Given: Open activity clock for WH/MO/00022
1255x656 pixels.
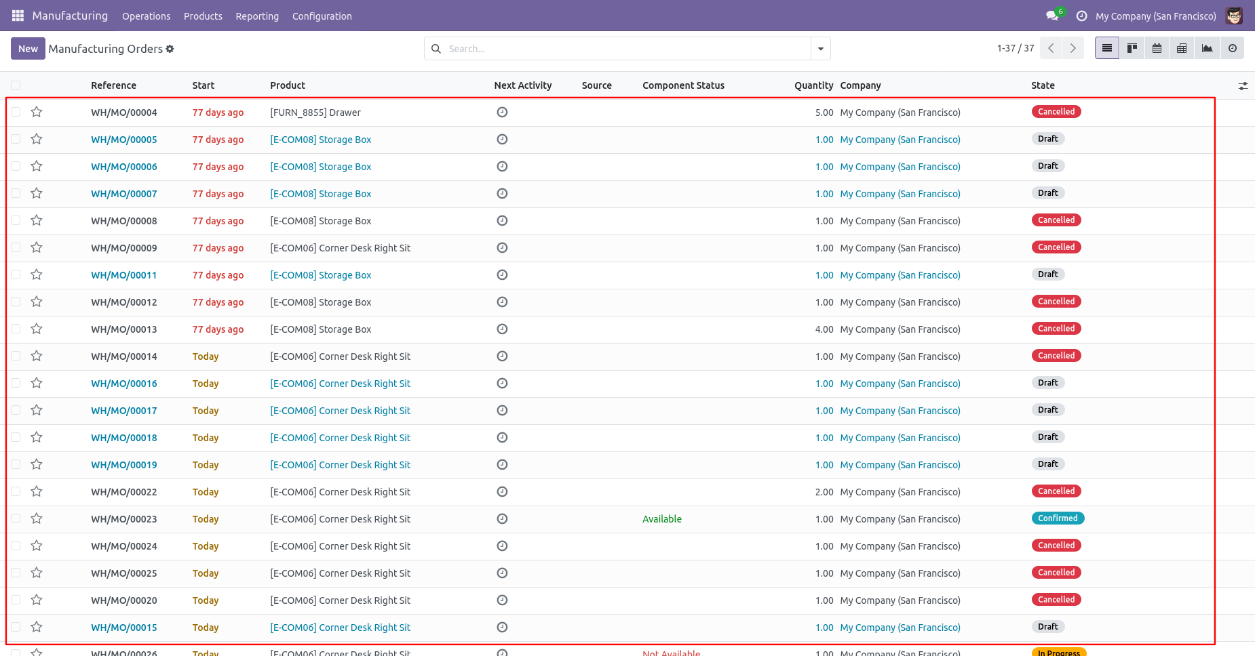Looking at the screenshot, I should tap(502, 491).
